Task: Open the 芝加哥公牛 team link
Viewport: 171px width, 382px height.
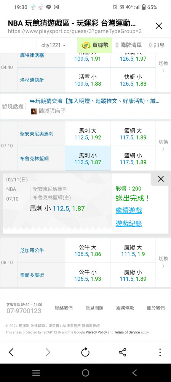Action: pyautogui.click(x=32, y=250)
